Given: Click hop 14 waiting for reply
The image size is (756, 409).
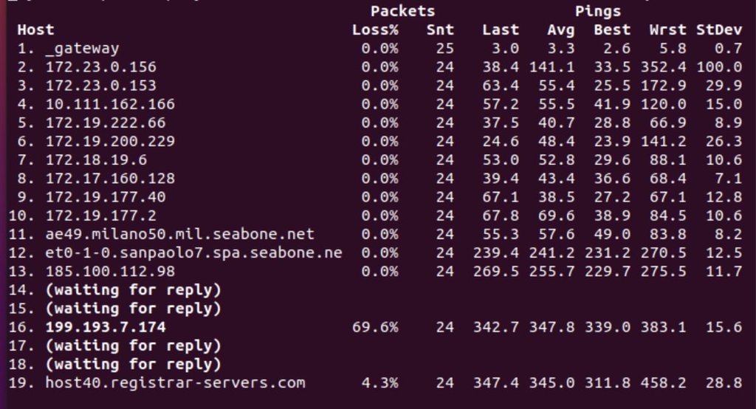Looking at the screenshot, I should pyautogui.click(x=134, y=290).
